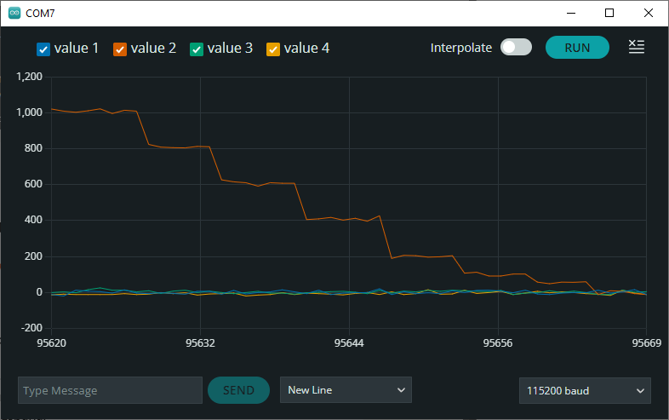This screenshot has width=669, height=420.
Task: Click the 1,200 y-axis label
Action: coord(29,77)
